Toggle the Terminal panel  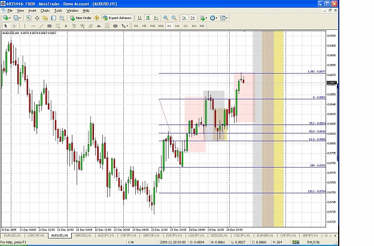[x=53, y=18]
